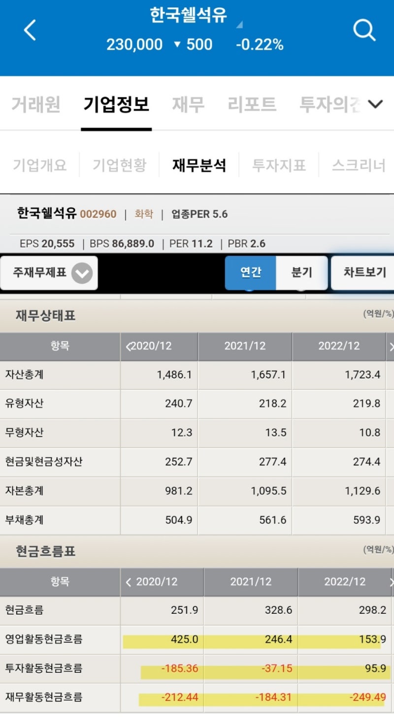Navigate earlier years in 현금흐름표 table
This screenshot has height=720, width=394.
[128, 582]
